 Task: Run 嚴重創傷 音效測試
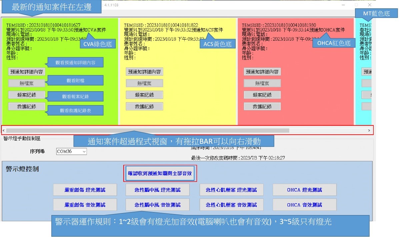(x=85, y=205)
